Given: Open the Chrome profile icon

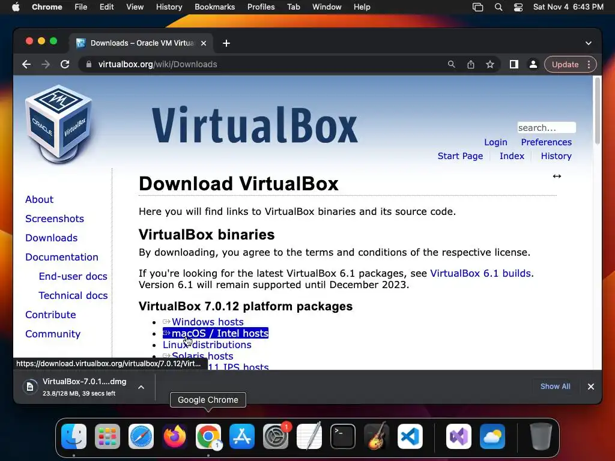Looking at the screenshot, I should point(533,64).
